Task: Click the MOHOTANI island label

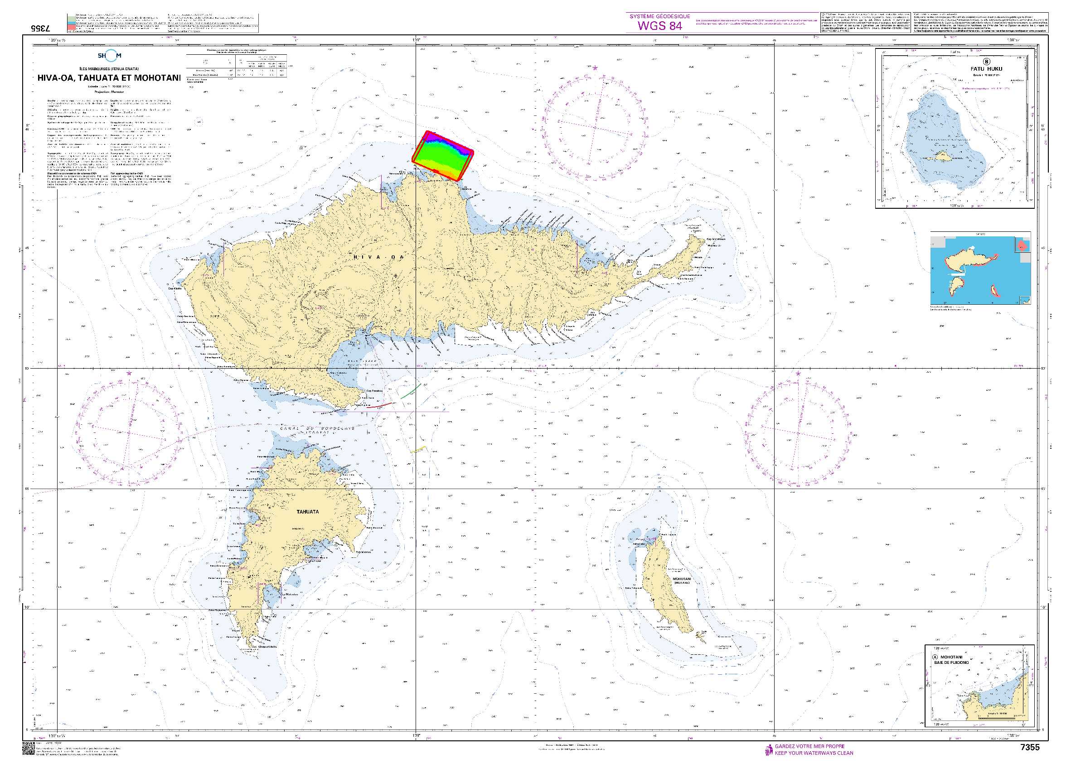Action: [681, 579]
